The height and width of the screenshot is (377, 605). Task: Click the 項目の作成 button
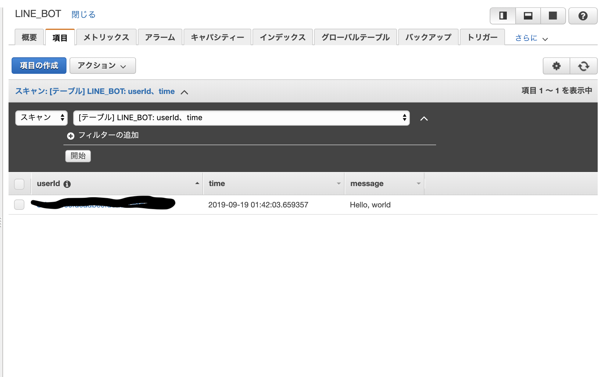click(39, 66)
